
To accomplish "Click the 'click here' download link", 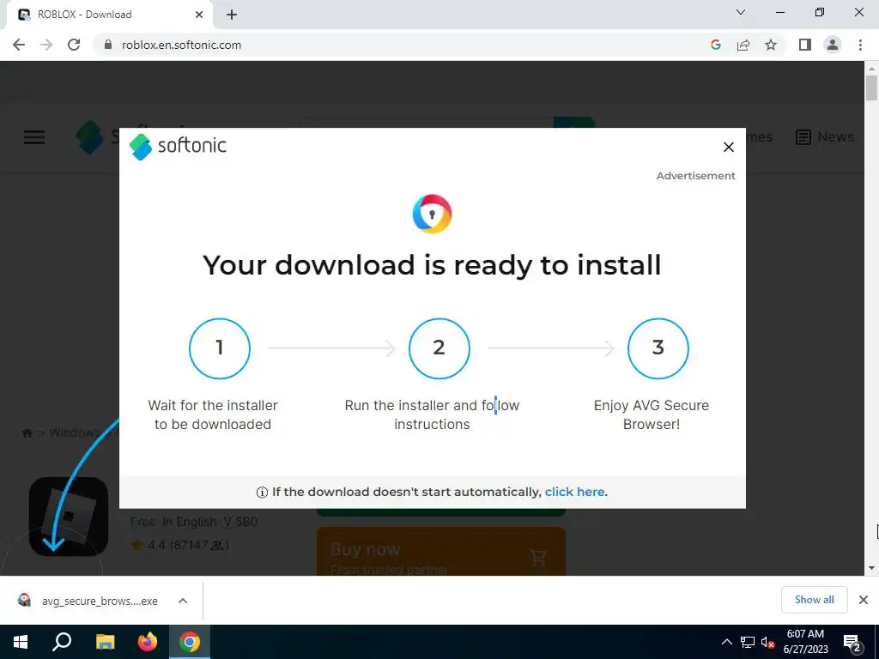I will pyautogui.click(x=574, y=492).
